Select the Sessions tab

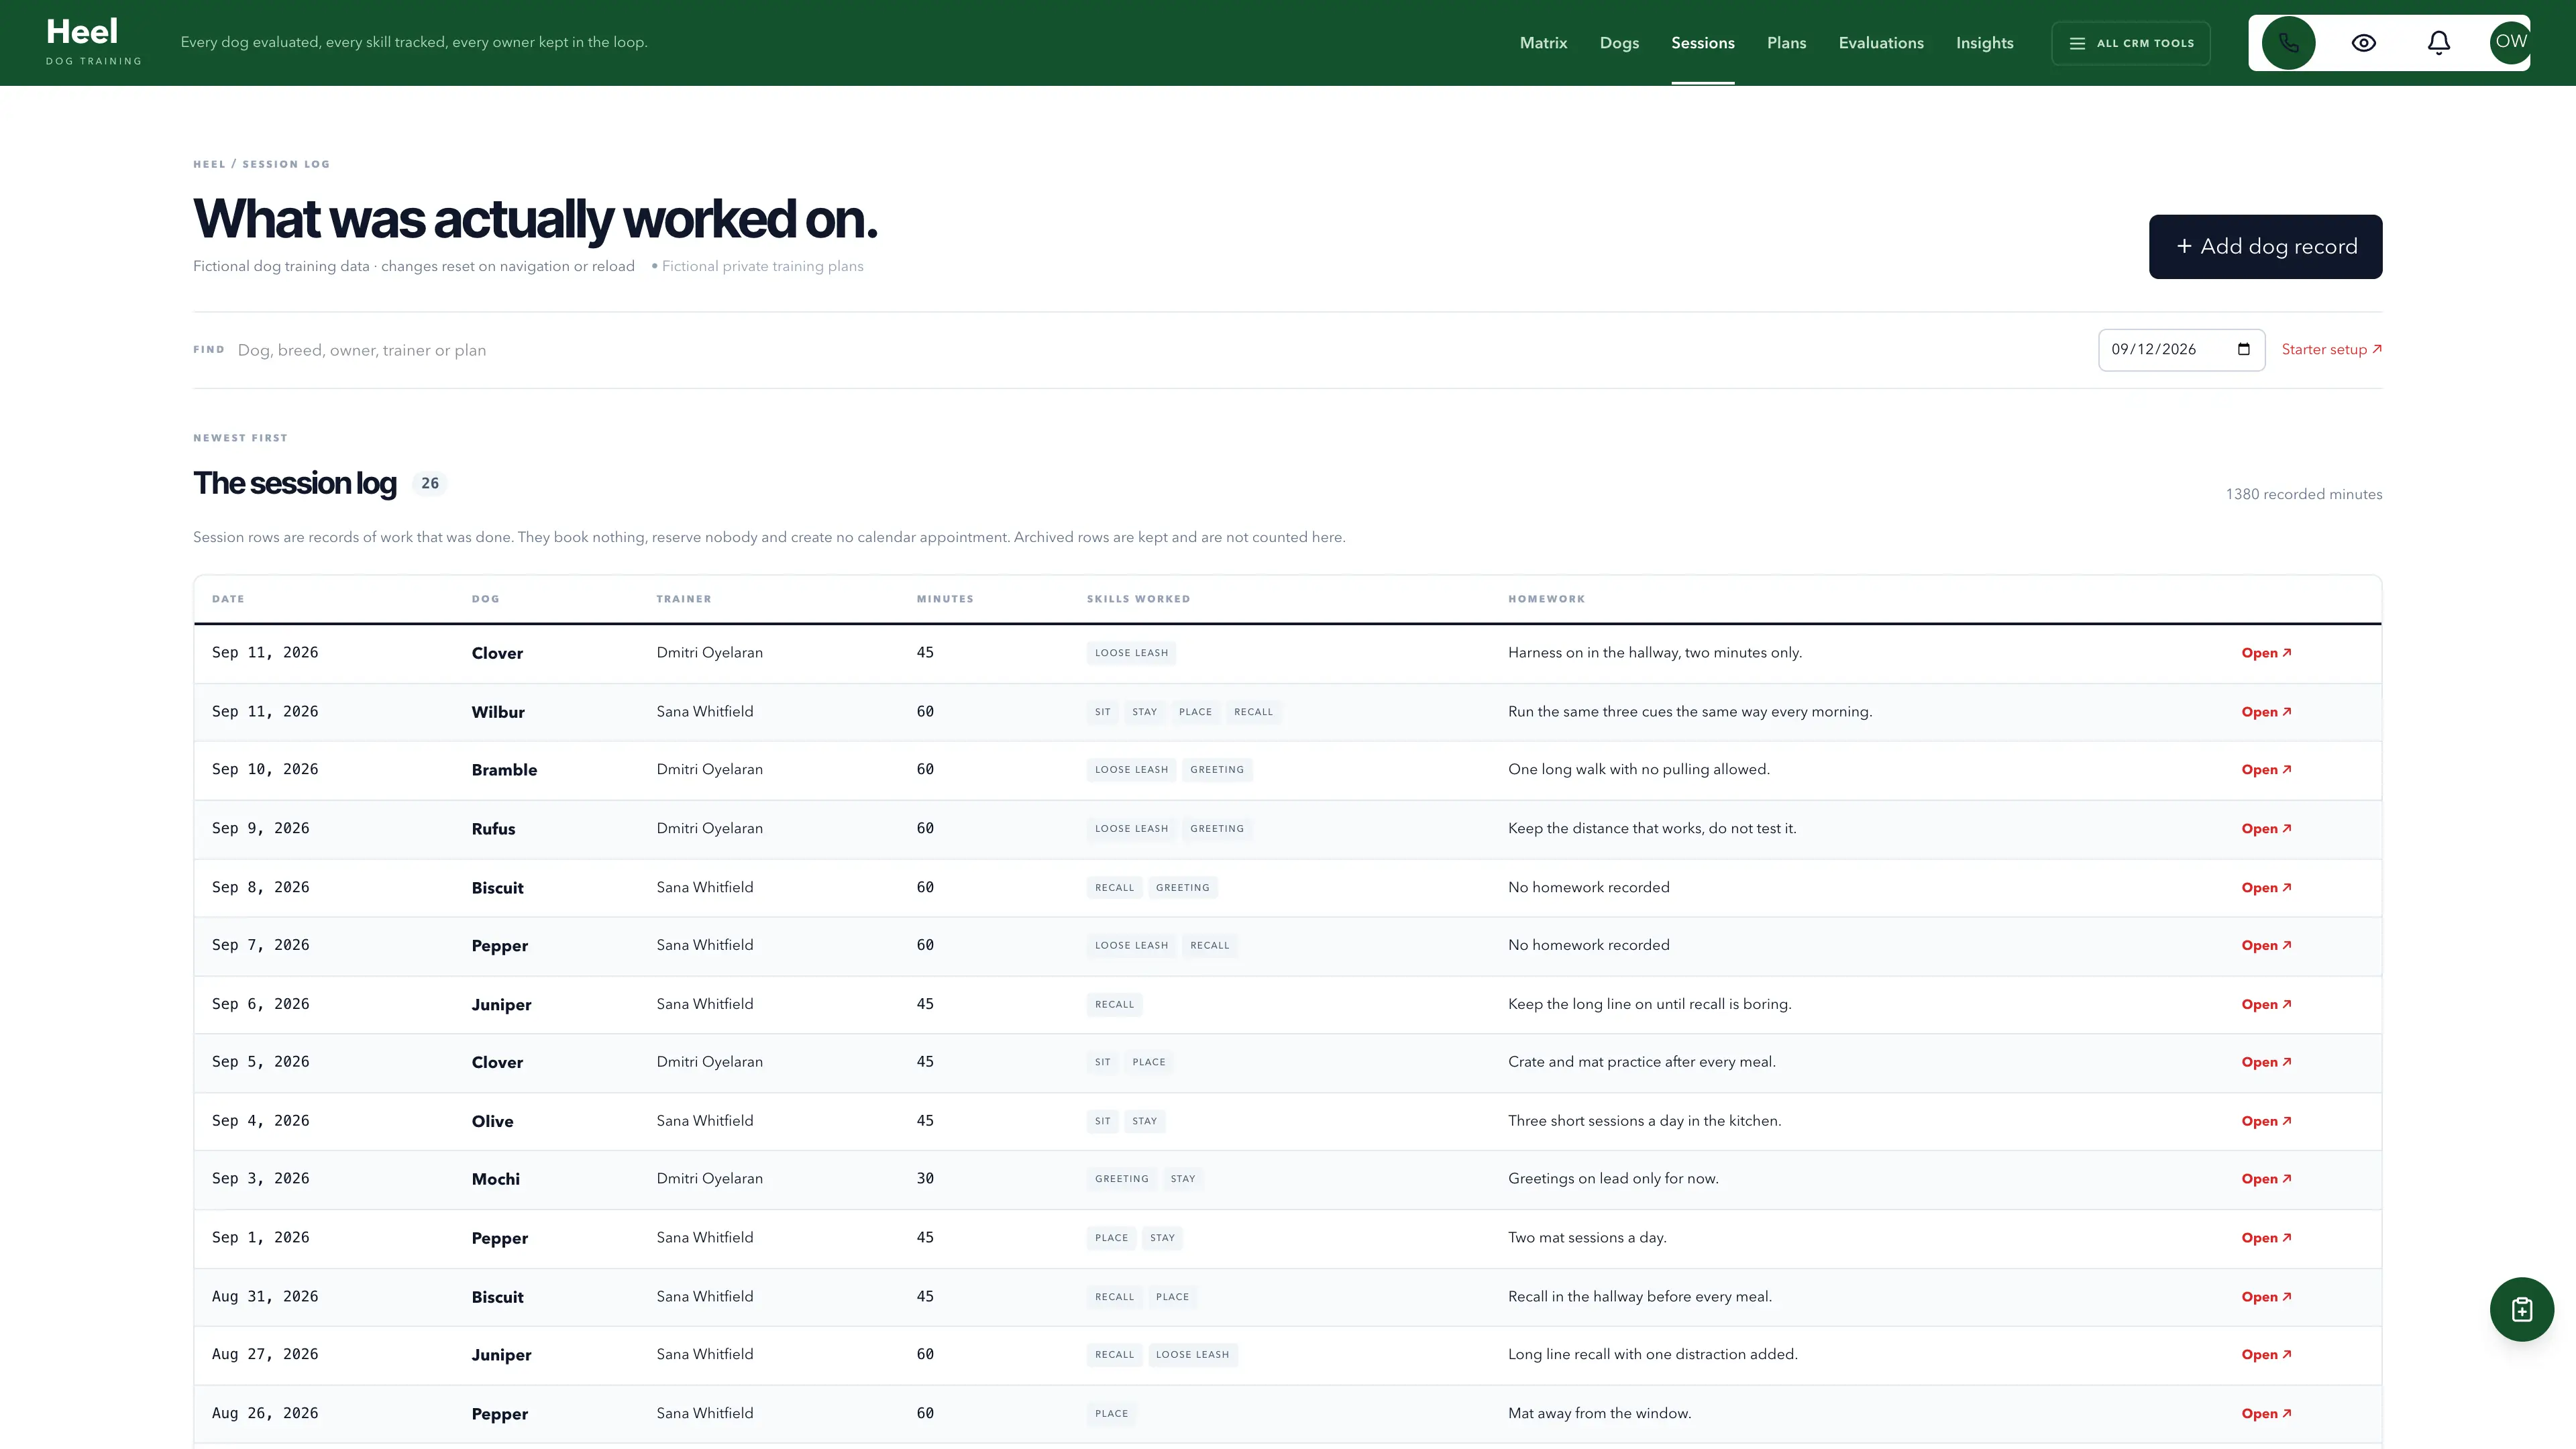pos(1702,43)
